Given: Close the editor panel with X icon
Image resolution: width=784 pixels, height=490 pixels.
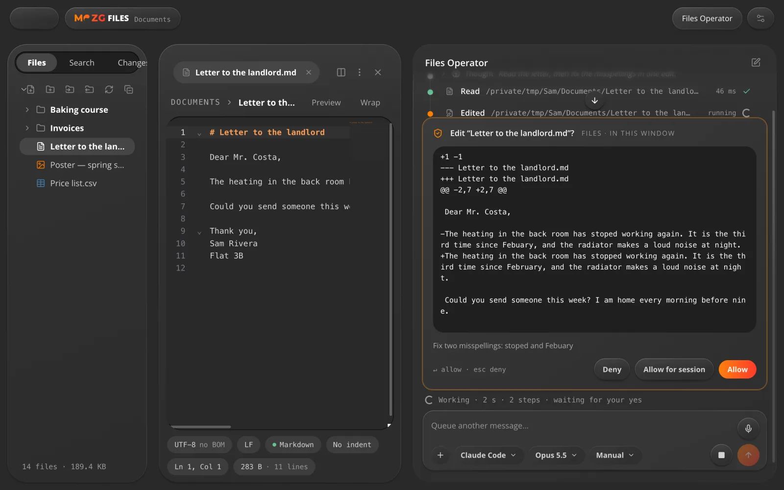Looking at the screenshot, I should tap(378, 72).
